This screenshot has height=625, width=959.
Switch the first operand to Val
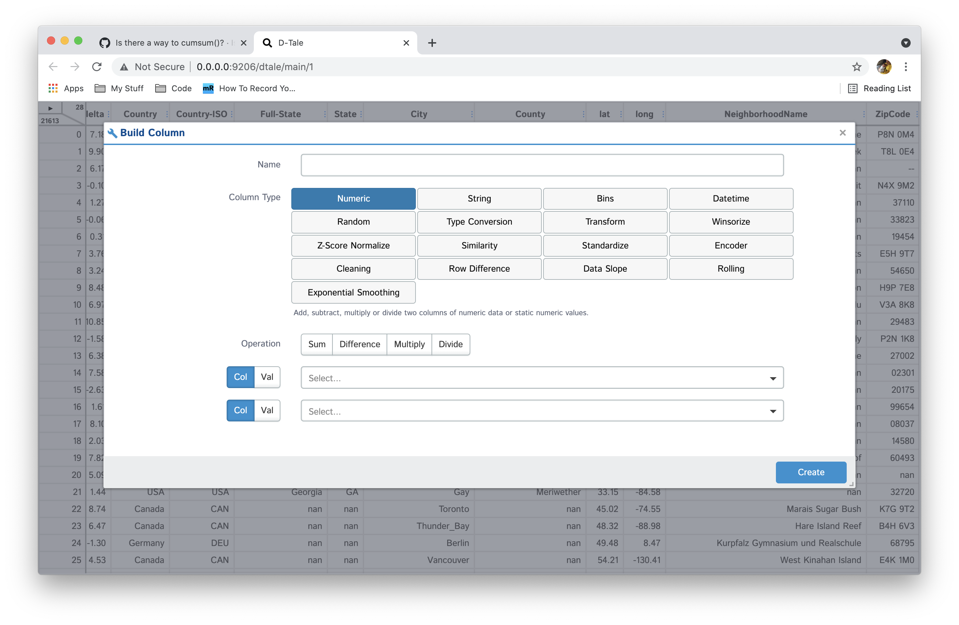tap(267, 377)
